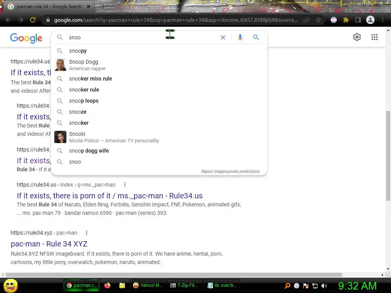This screenshot has width=391, height=293.
Task: Open the Chrome profile avatar
Action: [x=370, y=20]
